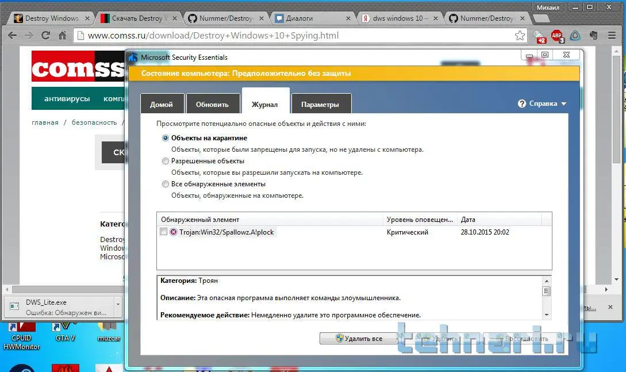
Task: Check the Trojan:Win32/Spallowz.A!plock checkbox
Action: click(x=163, y=232)
